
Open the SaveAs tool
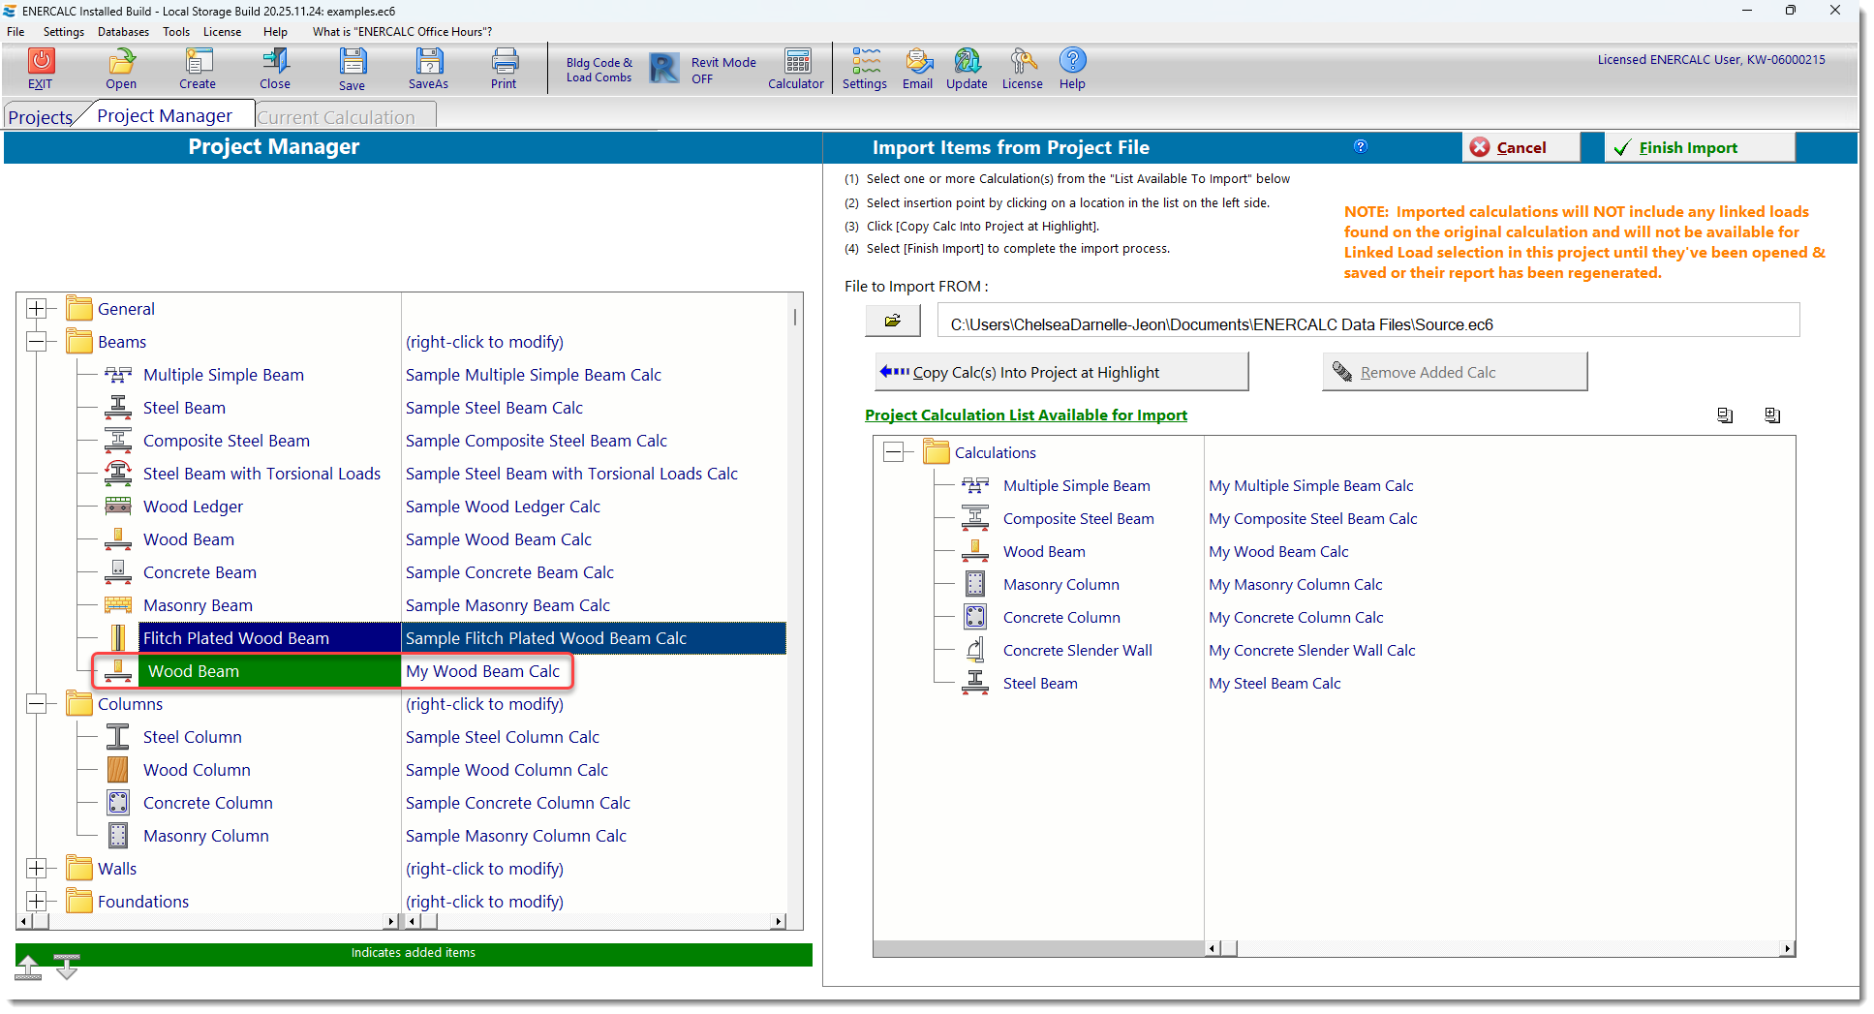click(428, 68)
